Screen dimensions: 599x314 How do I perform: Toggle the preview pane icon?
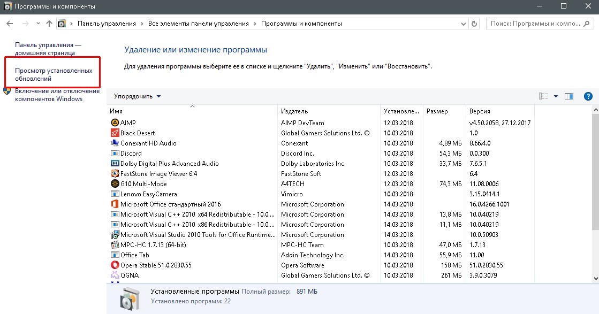[x=569, y=96]
